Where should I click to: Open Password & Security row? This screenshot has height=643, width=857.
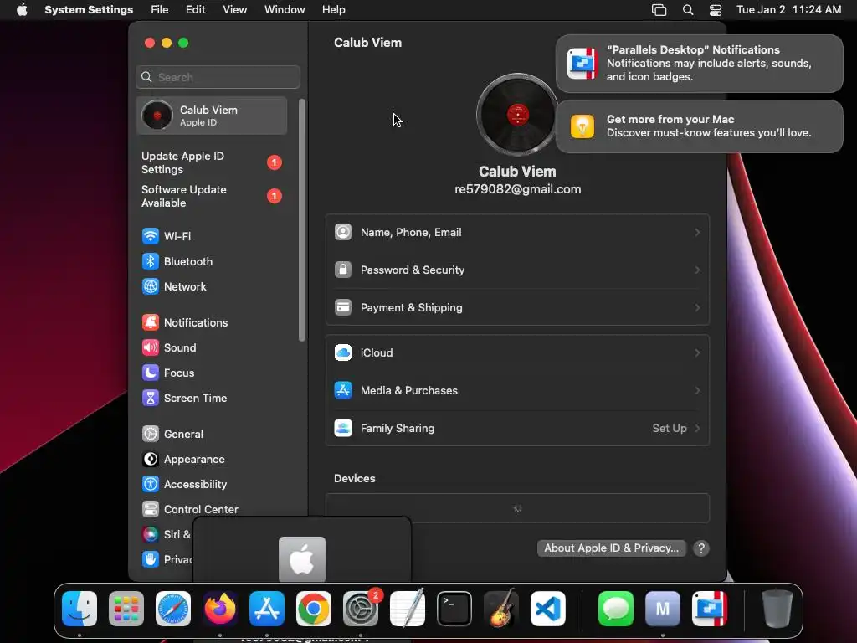coord(517,270)
